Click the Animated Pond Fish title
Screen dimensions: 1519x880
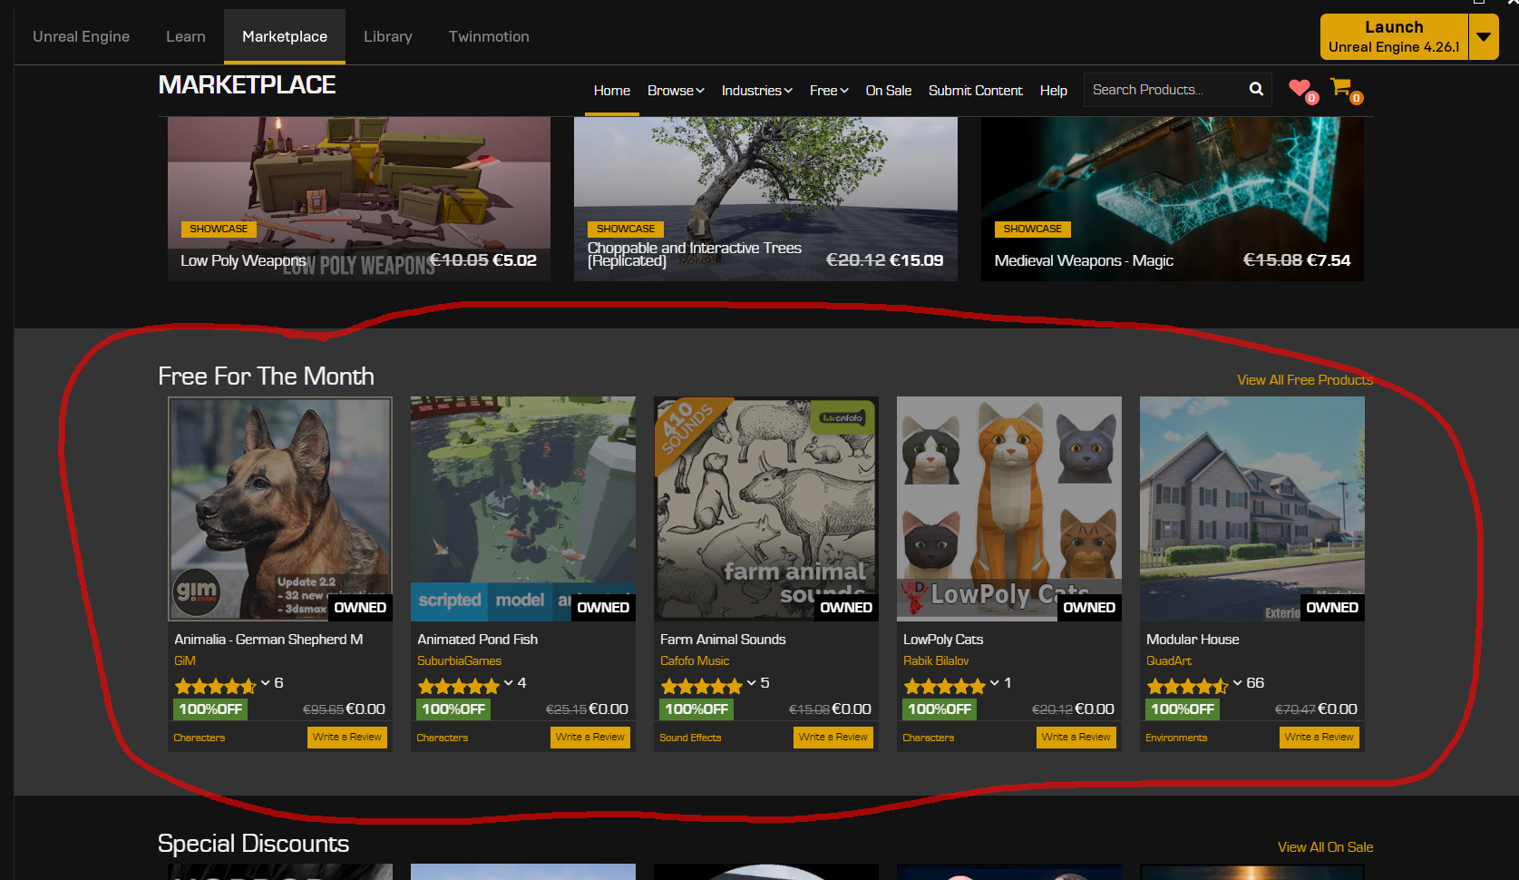[478, 640]
